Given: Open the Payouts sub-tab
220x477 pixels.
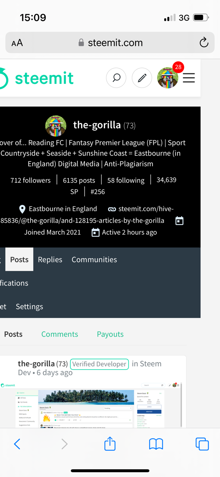Looking at the screenshot, I should coord(110,334).
